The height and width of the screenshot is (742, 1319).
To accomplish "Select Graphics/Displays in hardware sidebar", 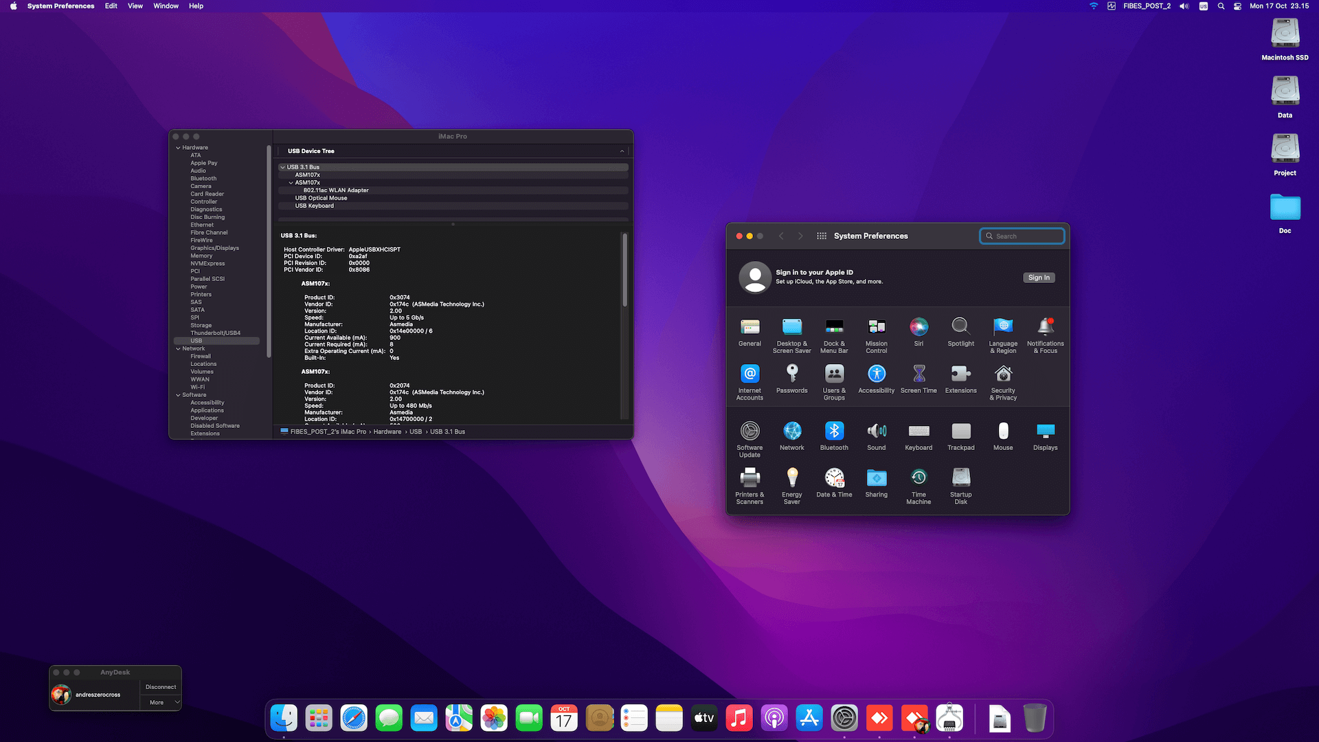I will point(215,248).
